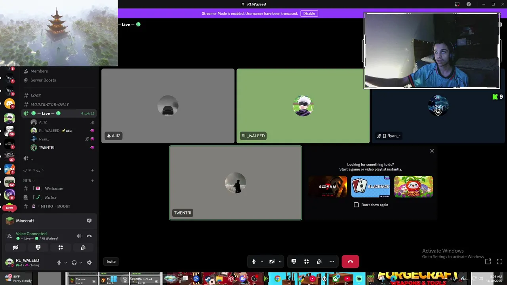The width and height of the screenshot is (507, 285).
Task: Open Activities launcher in call bar
Action: 307,262
